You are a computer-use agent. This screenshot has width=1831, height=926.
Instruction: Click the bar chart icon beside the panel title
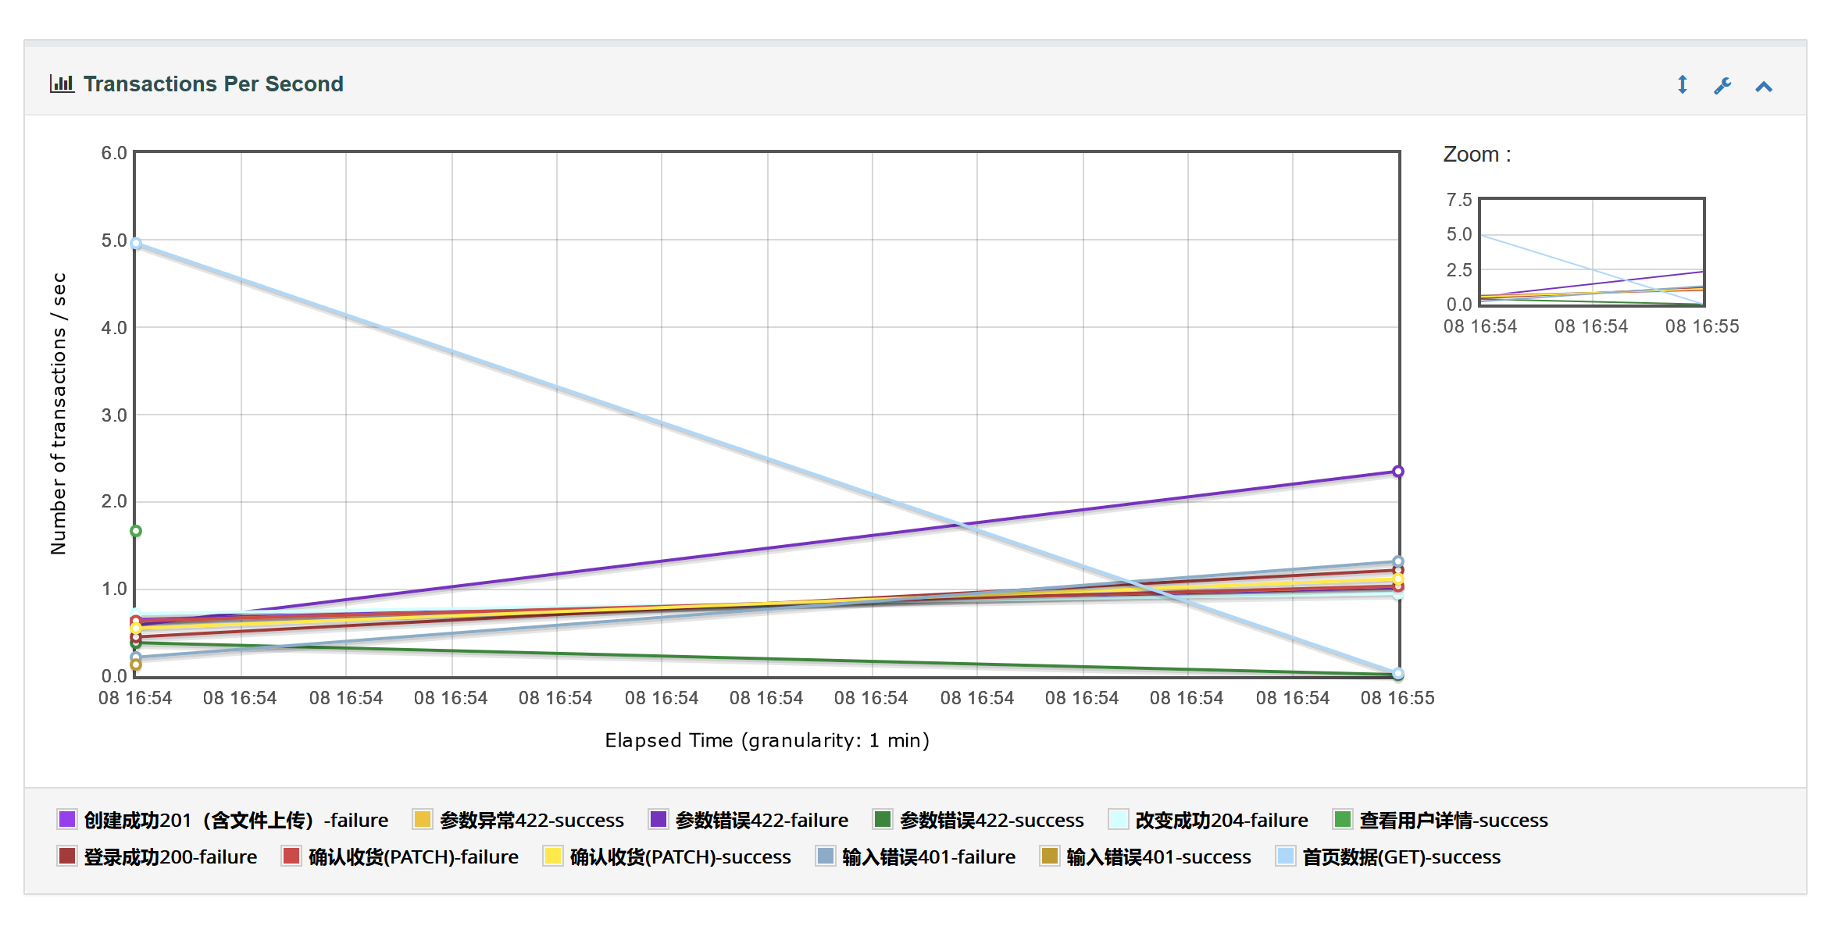[x=62, y=84]
